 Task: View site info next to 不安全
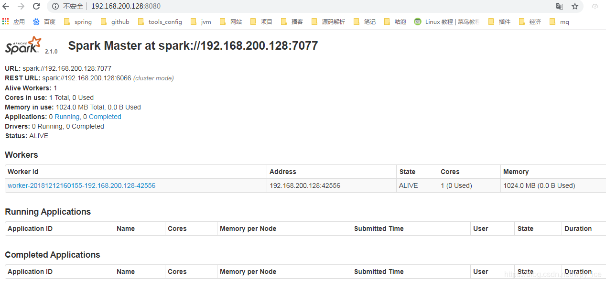click(x=55, y=6)
